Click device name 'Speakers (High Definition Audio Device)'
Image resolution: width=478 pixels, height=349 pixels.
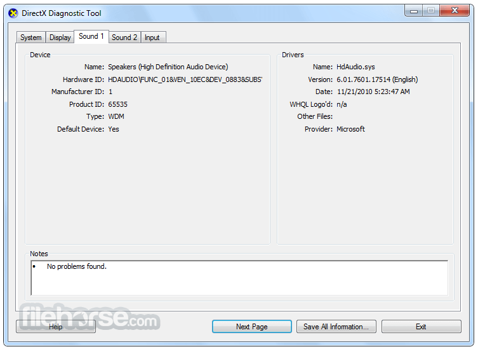click(x=168, y=67)
